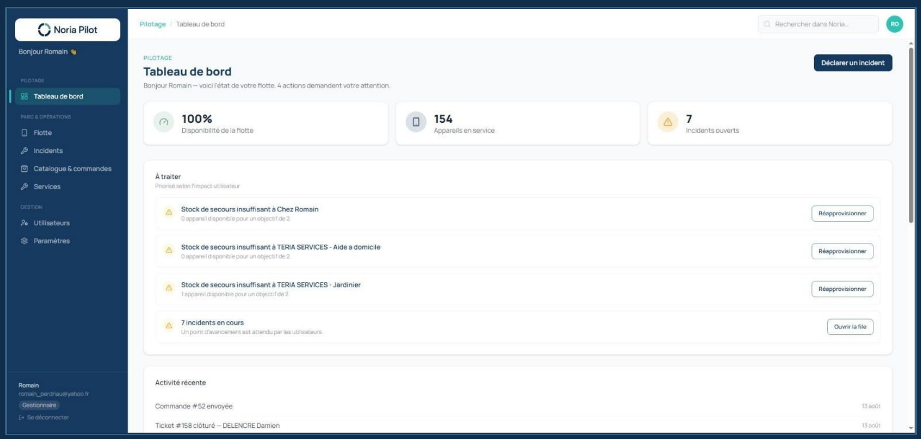Click '7 incidents en cours' text
This screenshot has width=921, height=439.
(x=212, y=323)
